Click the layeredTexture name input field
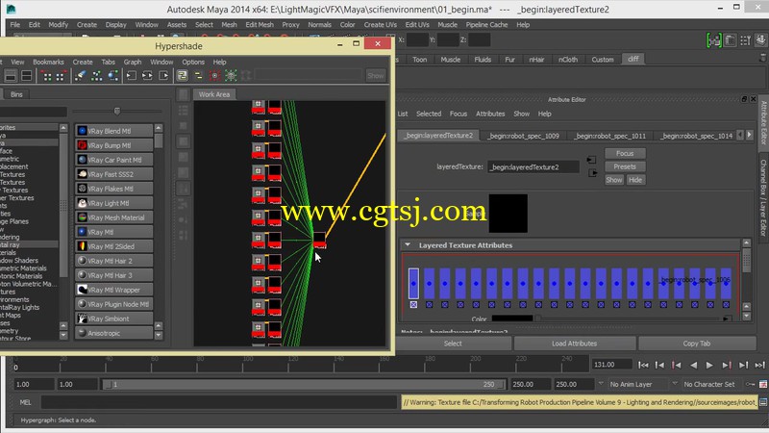 tap(533, 166)
